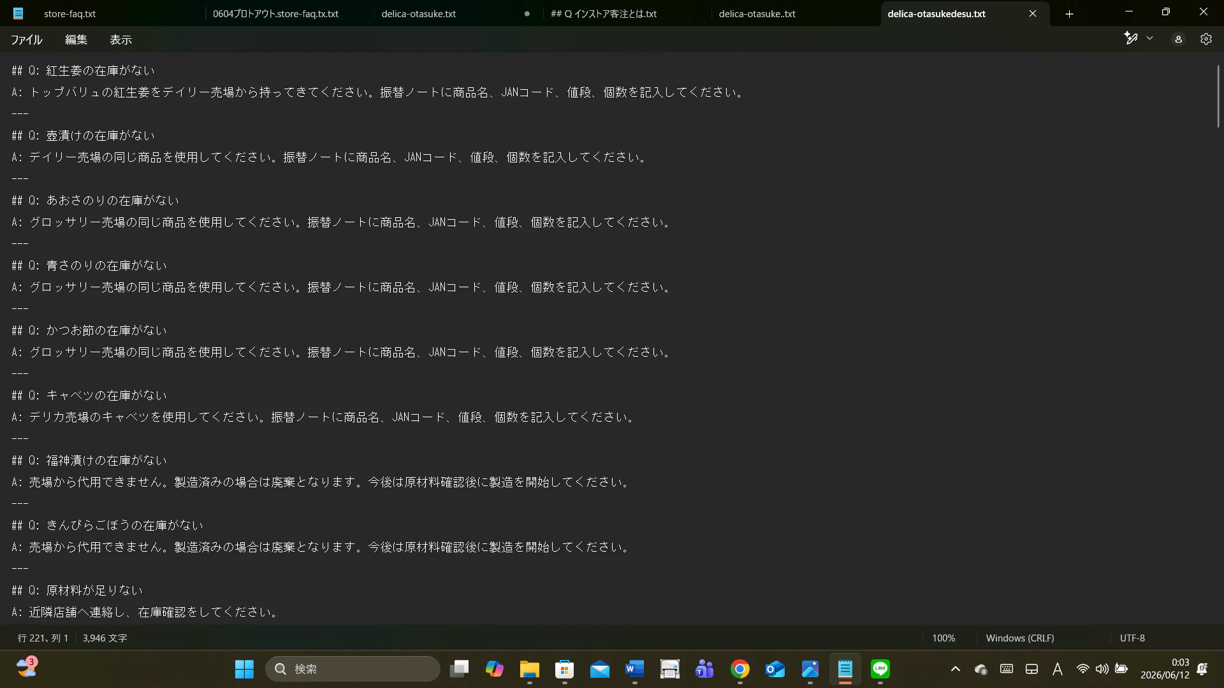Open the blue pen app in taskbar
Screen dimensions: 1224x688
click(810, 669)
